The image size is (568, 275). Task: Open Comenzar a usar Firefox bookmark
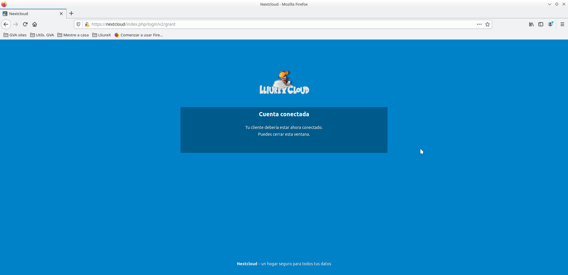click(139, 35)
